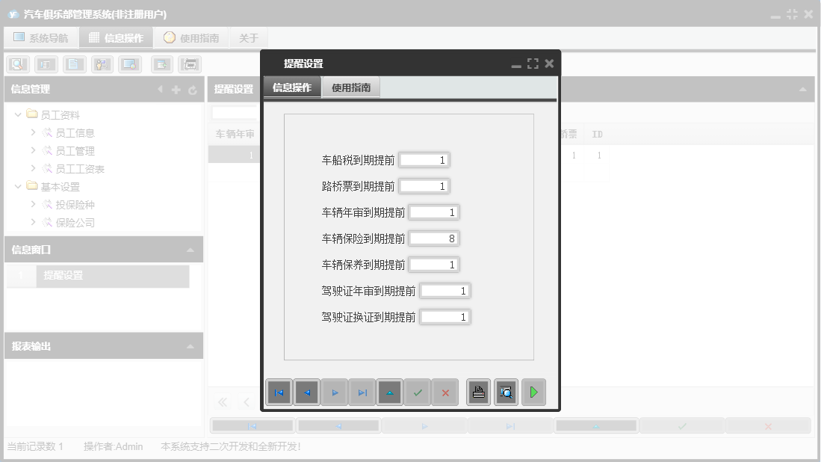Click the ID column header in background grid
The image size is (821, 462).
pos(598,134)
